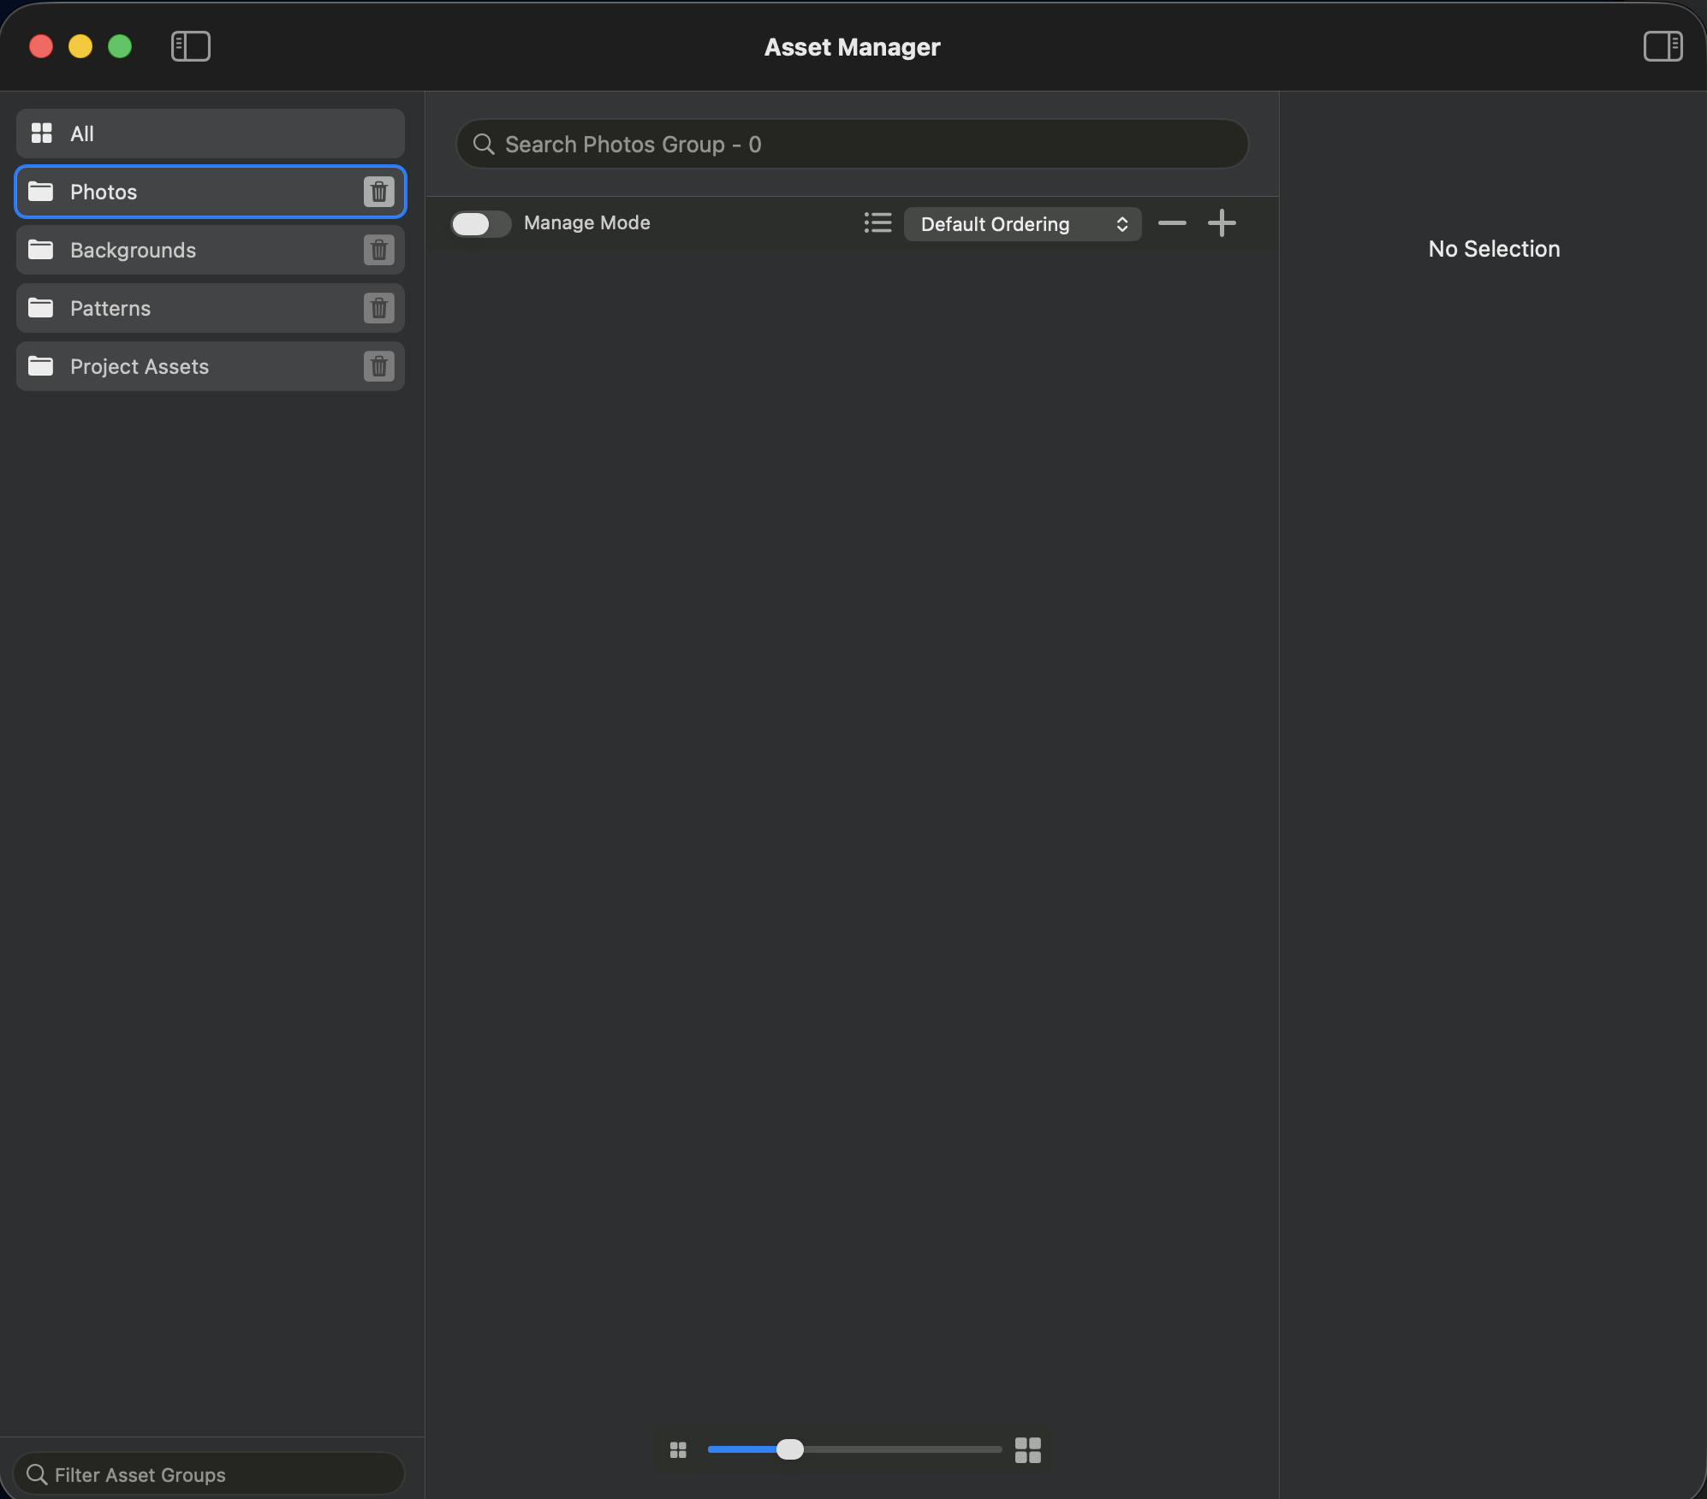1707x1499 pixels.
Task: Toggle the left sidebar panel icon
Action: click(190, 46)
